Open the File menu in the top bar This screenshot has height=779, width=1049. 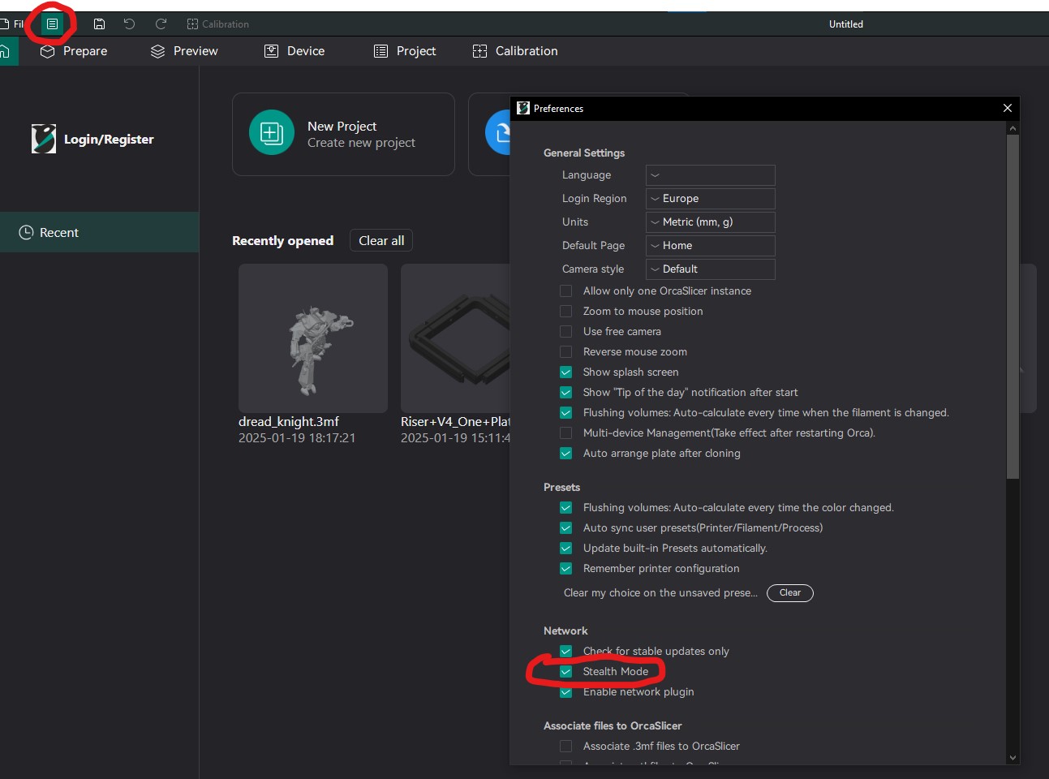pos(12,24)
